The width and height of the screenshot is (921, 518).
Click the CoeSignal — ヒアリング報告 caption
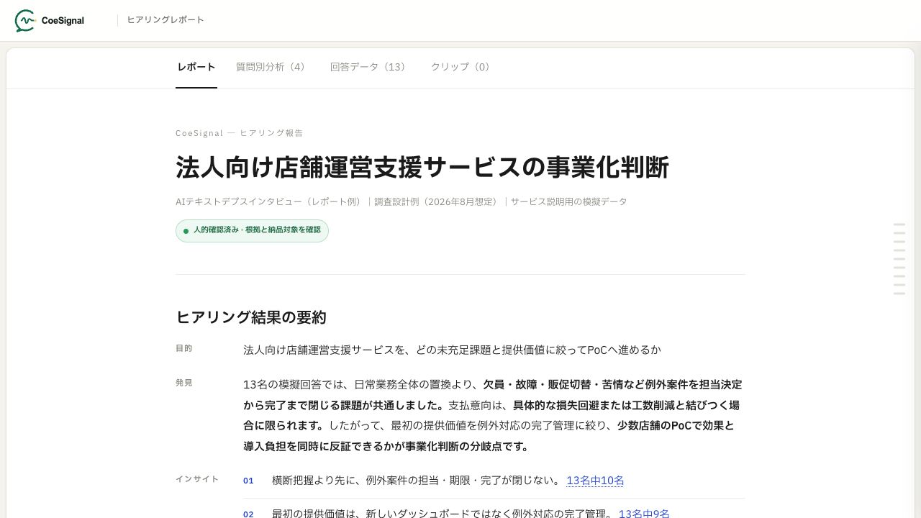[x=240, y=133]
